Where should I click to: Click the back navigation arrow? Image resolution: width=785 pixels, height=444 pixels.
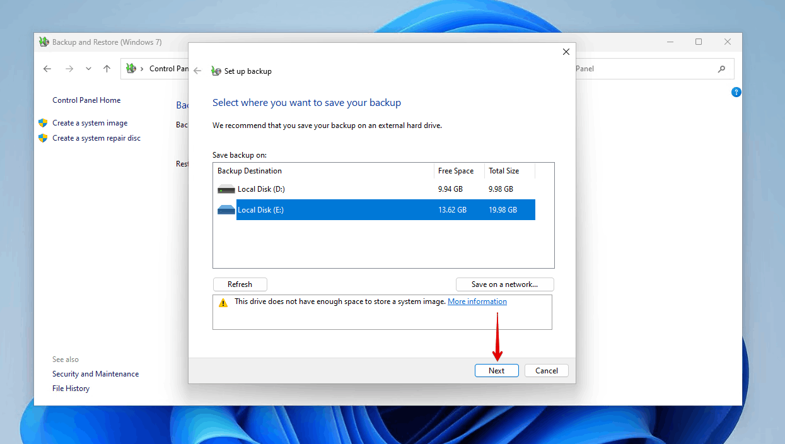coord(47,68)
